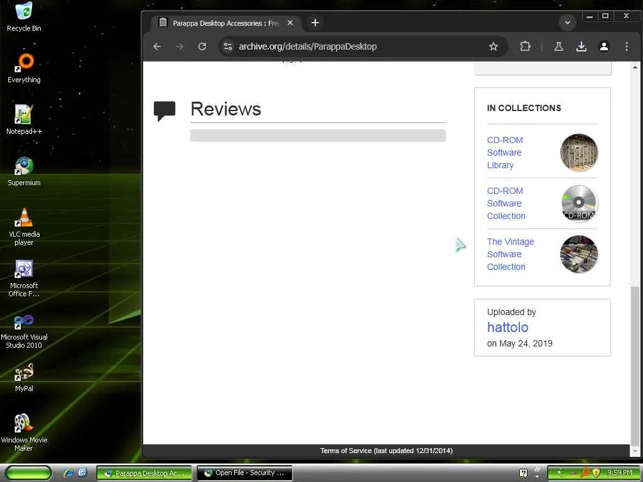Image resolution: width=643 pixels, height=482 pixels.
Task: Click the 'on May 24, 2019' upload date
Action: click(x=519, y=343)
